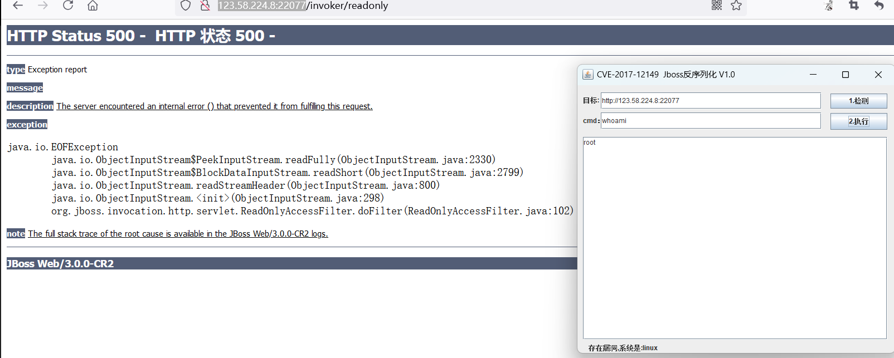894x358 pixels.
Task: Click the 'java.io.EOFException' line
Action: pyautogui.click(x=63, y=147)
